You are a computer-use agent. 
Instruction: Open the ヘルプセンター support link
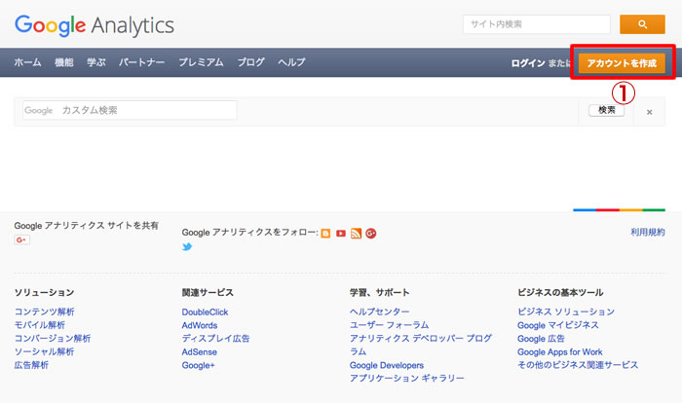[380, 311]
